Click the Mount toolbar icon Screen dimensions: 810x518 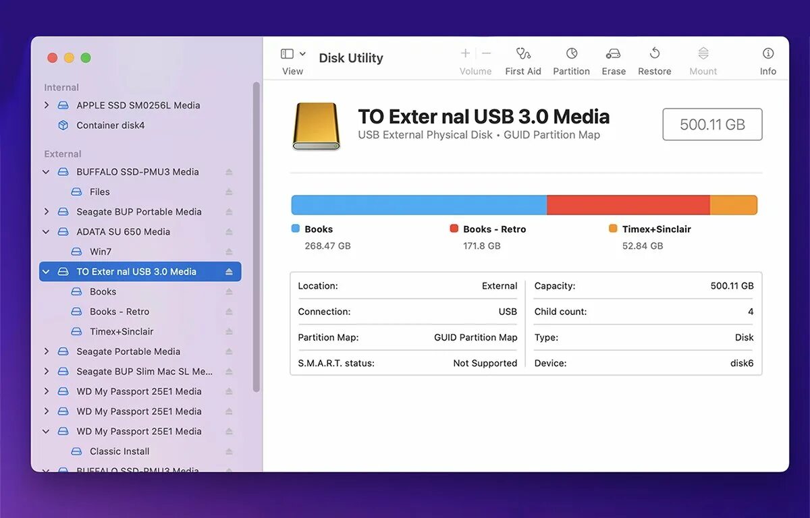coord(703,53)
